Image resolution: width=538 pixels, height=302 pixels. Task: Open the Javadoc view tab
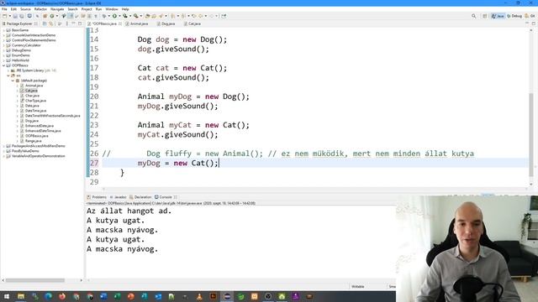click(x=118, y=197)
